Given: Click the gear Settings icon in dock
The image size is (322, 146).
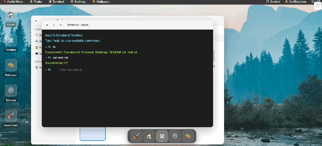Looking at the screenshot, I should click(175, 136).
